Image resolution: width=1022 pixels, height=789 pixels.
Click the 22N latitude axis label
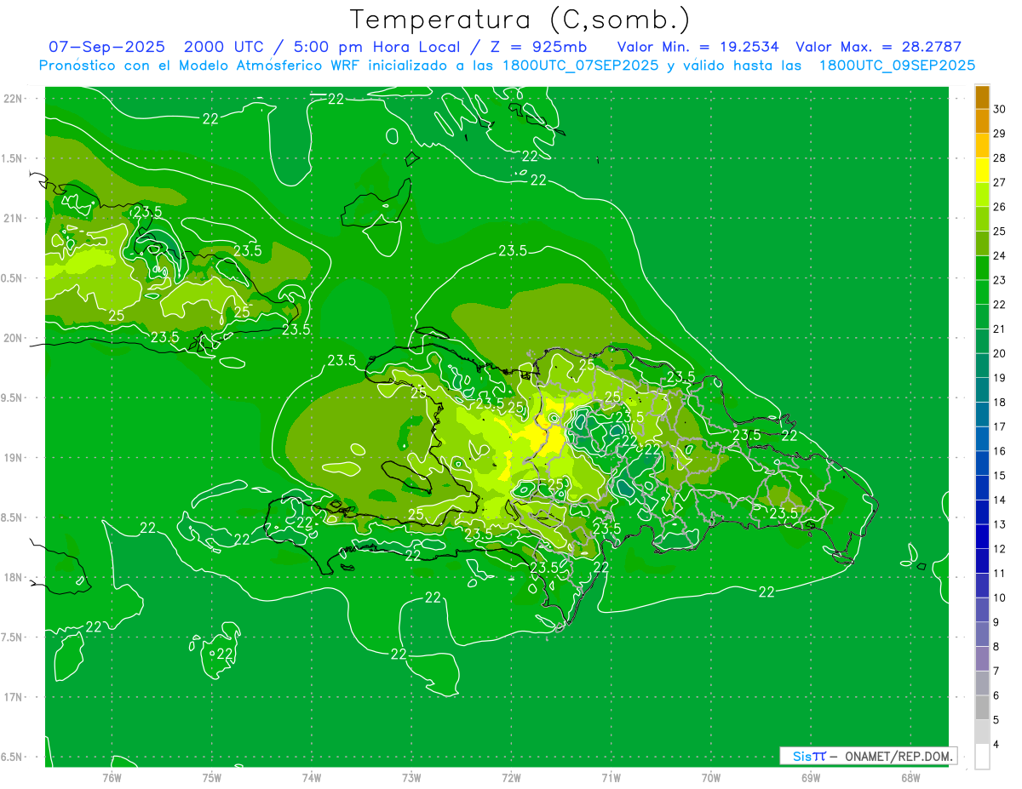click(x=14, y=99)
